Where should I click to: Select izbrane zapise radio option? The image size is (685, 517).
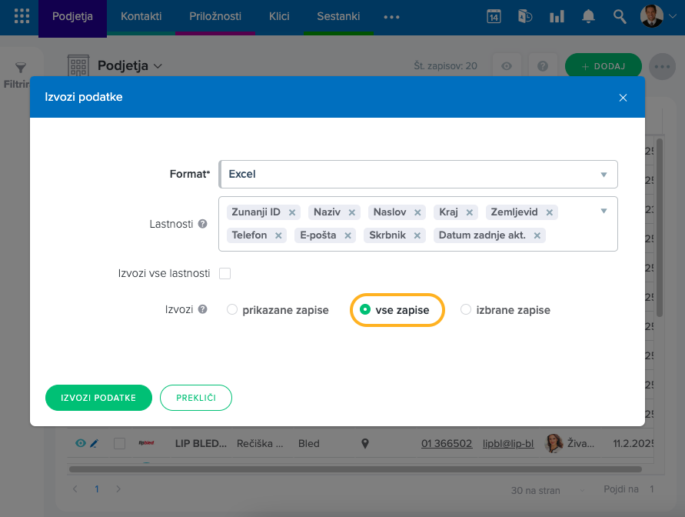click(465, 310)
